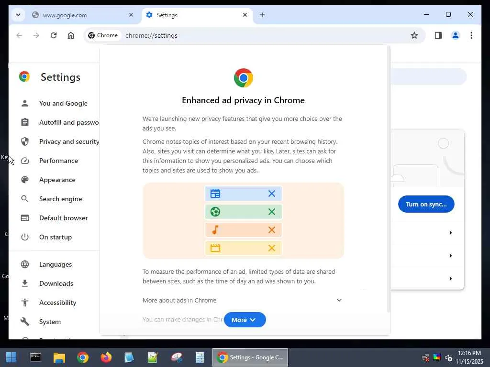
Task: Reload the page
Action: (54, 35)
